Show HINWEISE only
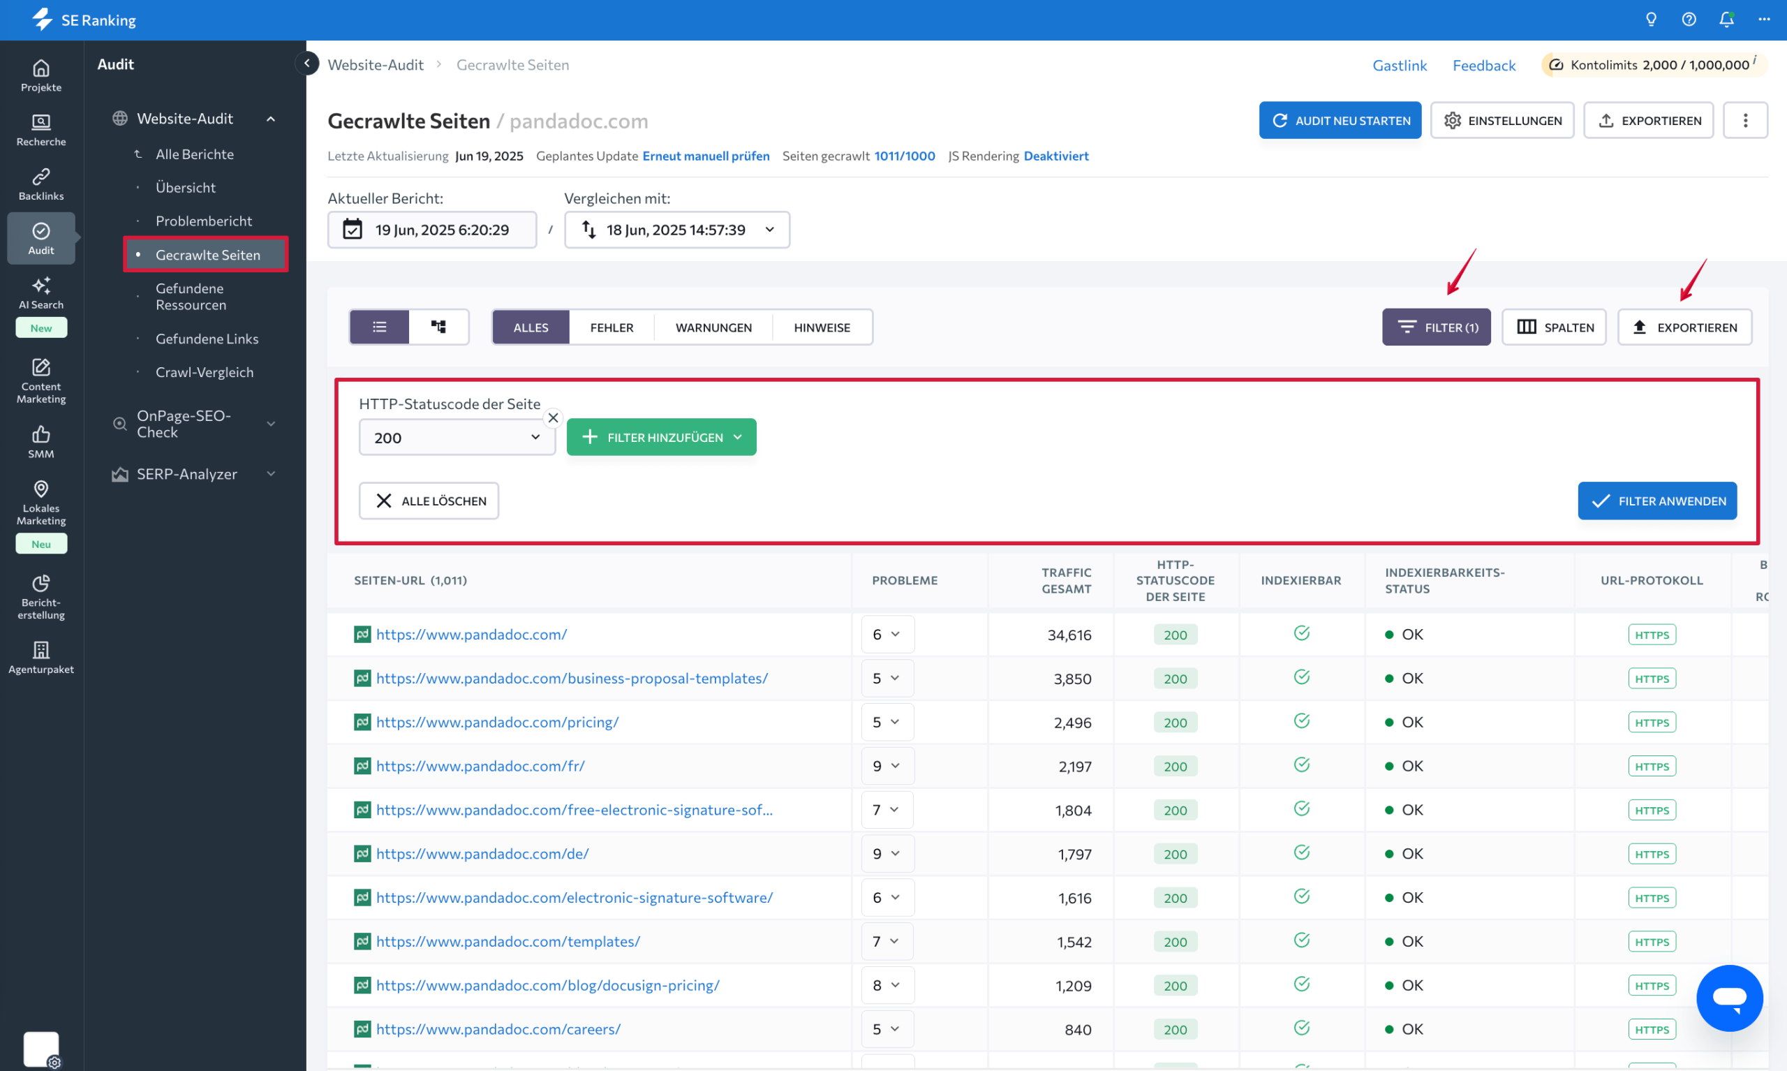Image resolution: width=1787 pixels, height=1071 pixels. pyautogui.click(x=822, y=327)
